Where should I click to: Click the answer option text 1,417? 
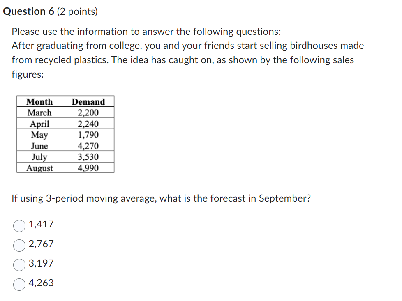(x=41, y=224)
